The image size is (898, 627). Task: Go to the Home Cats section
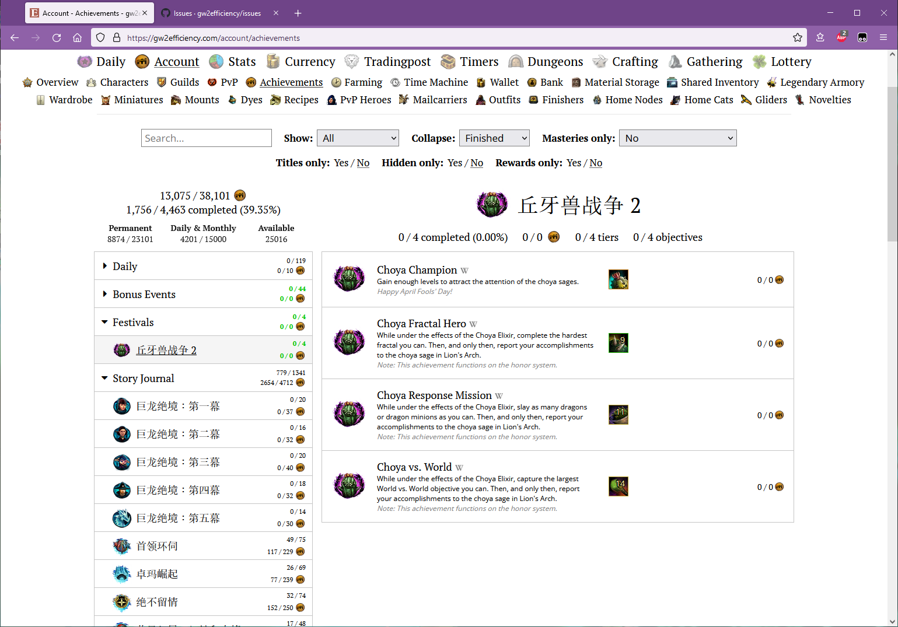pyautogui.click(x=709, y=100)
